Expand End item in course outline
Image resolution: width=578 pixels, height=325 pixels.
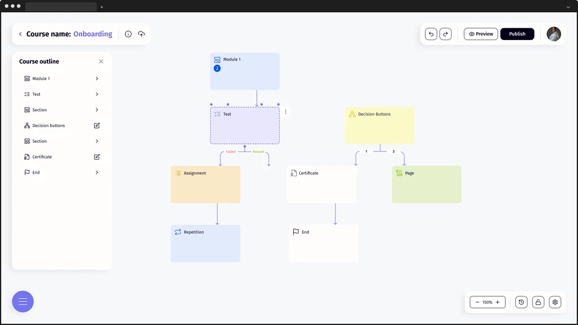click(97, 173)
